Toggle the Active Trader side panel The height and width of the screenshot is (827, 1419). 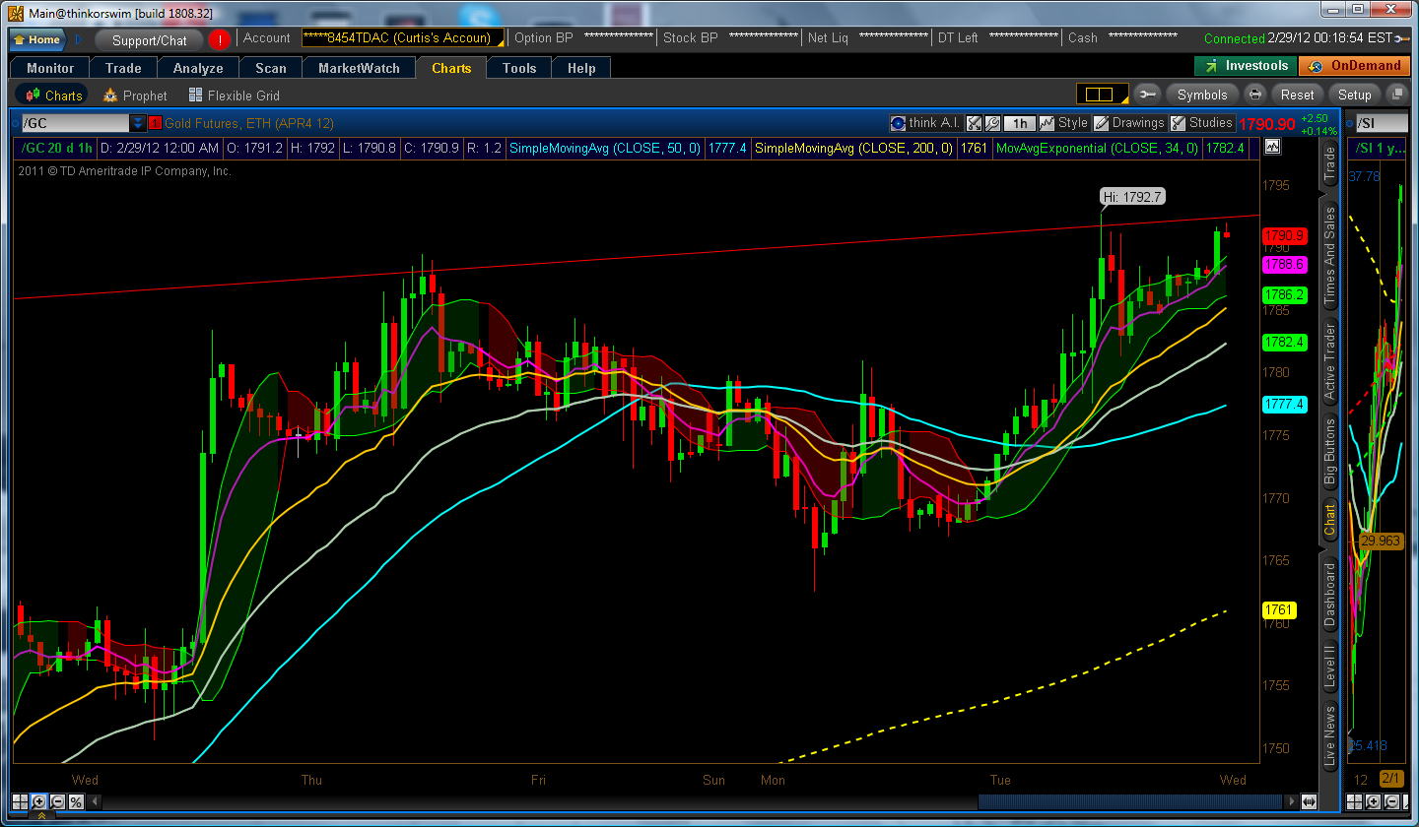pos(1329,360)
